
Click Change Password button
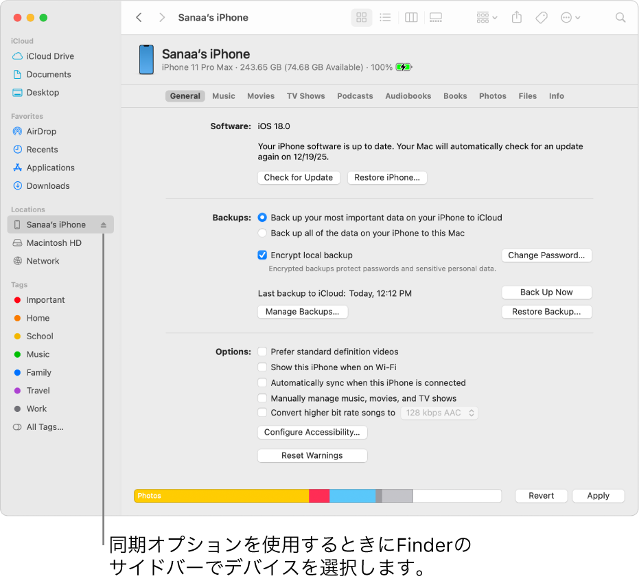pos(546,255)
